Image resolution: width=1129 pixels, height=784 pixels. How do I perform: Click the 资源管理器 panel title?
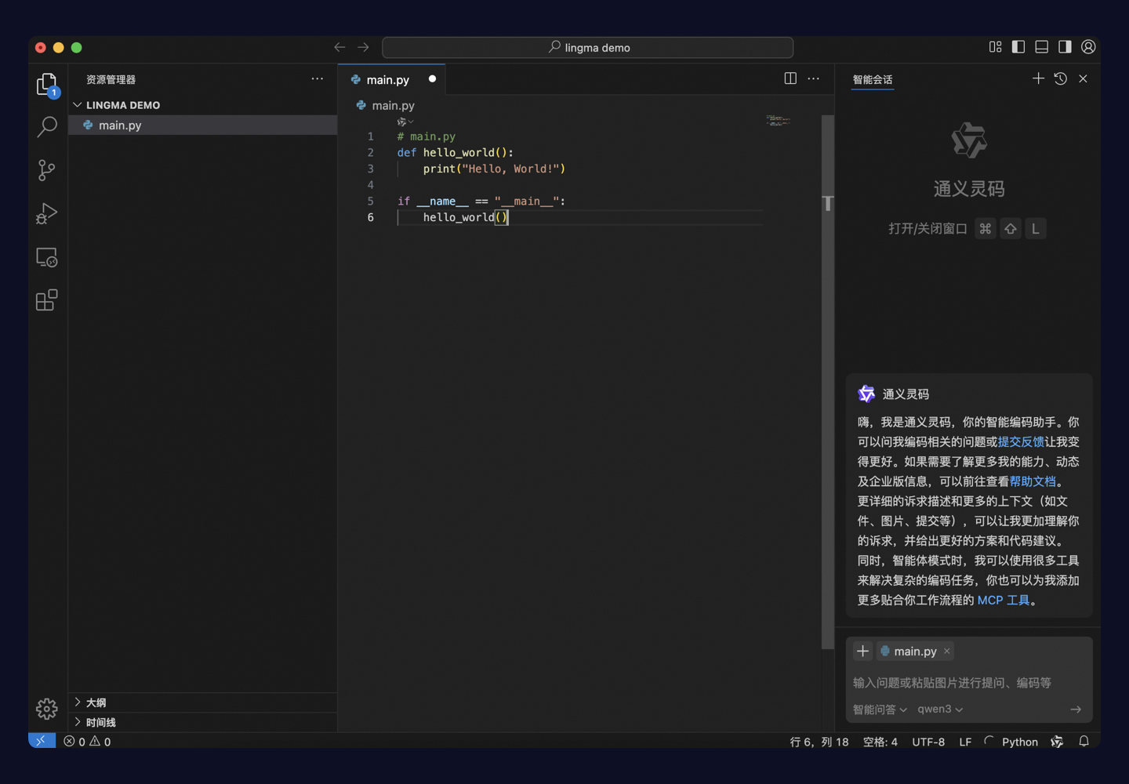[111, 79]
